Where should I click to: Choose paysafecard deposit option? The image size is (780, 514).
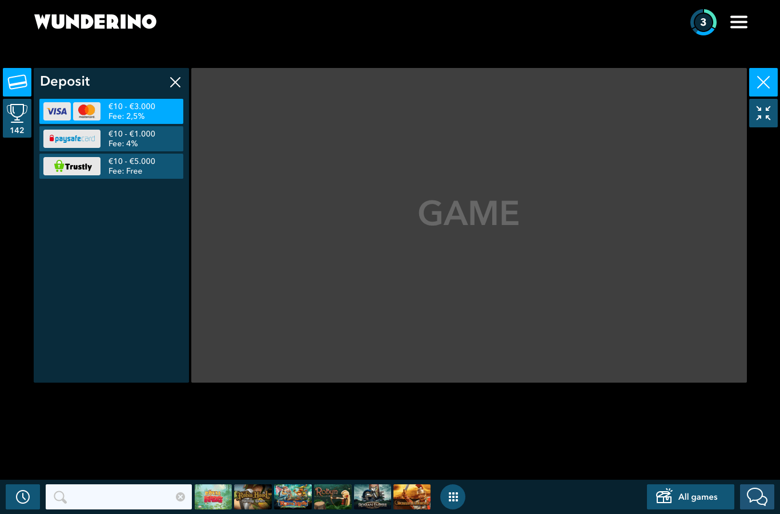tap(111, 139)
